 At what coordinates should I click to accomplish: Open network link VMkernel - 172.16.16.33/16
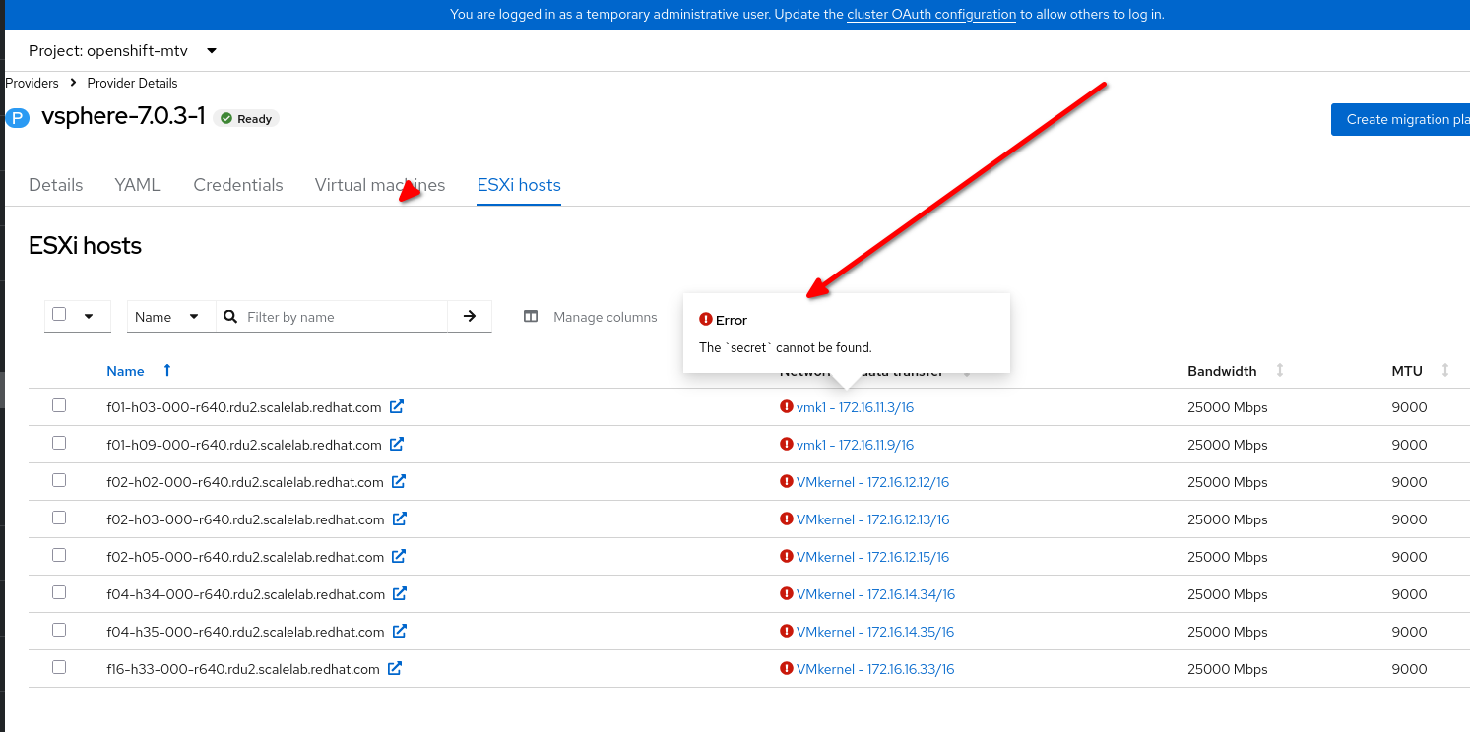(875, 669)
